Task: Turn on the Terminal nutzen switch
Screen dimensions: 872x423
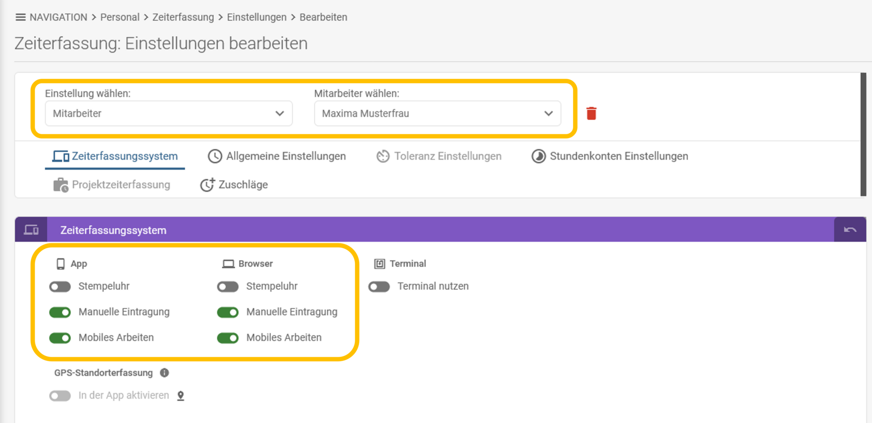Action: (x=379, y=286)
